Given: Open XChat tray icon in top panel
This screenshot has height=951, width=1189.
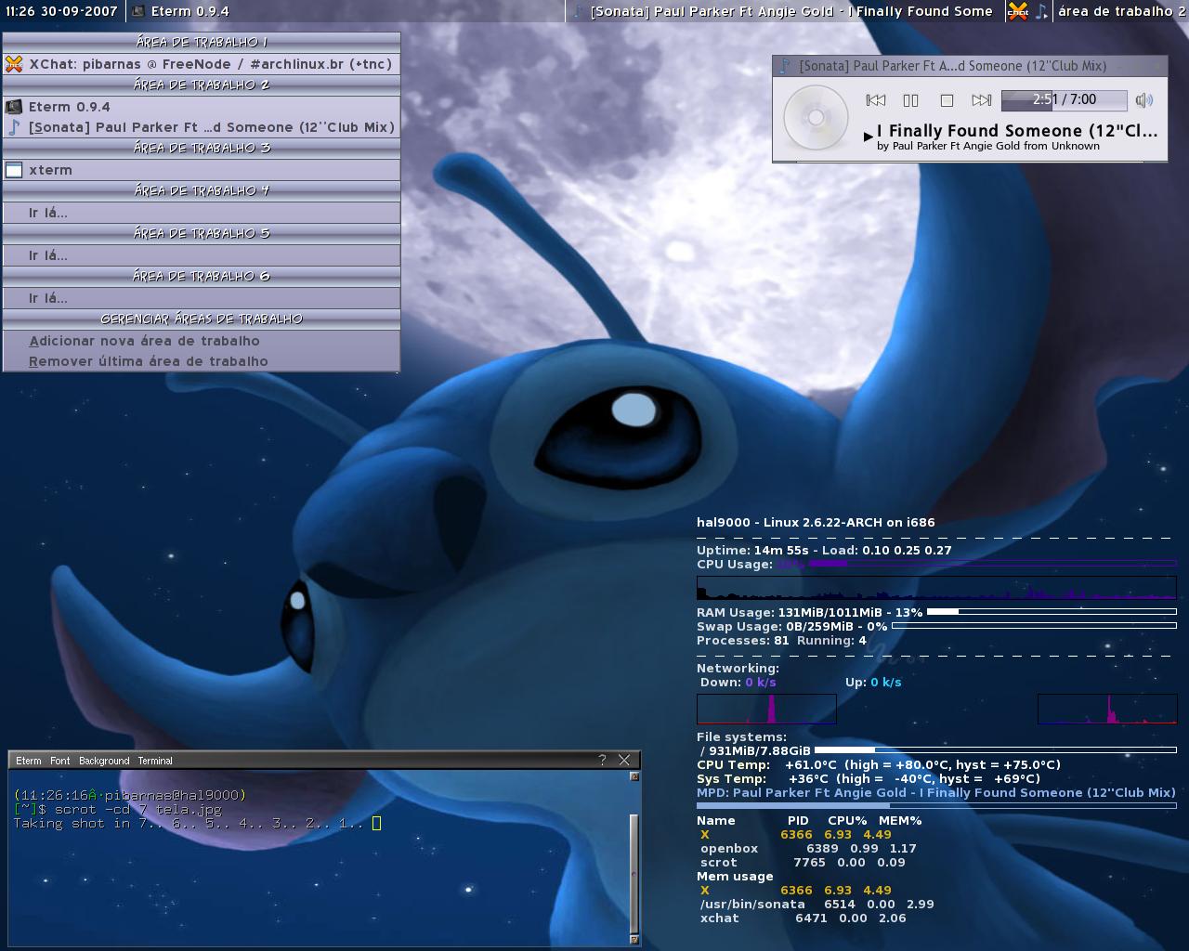Looking at the screenshot, I should click(x=1018, y=11).
